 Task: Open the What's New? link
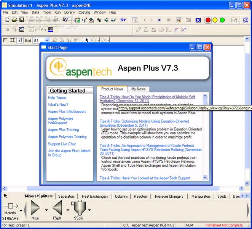[58, 105]
